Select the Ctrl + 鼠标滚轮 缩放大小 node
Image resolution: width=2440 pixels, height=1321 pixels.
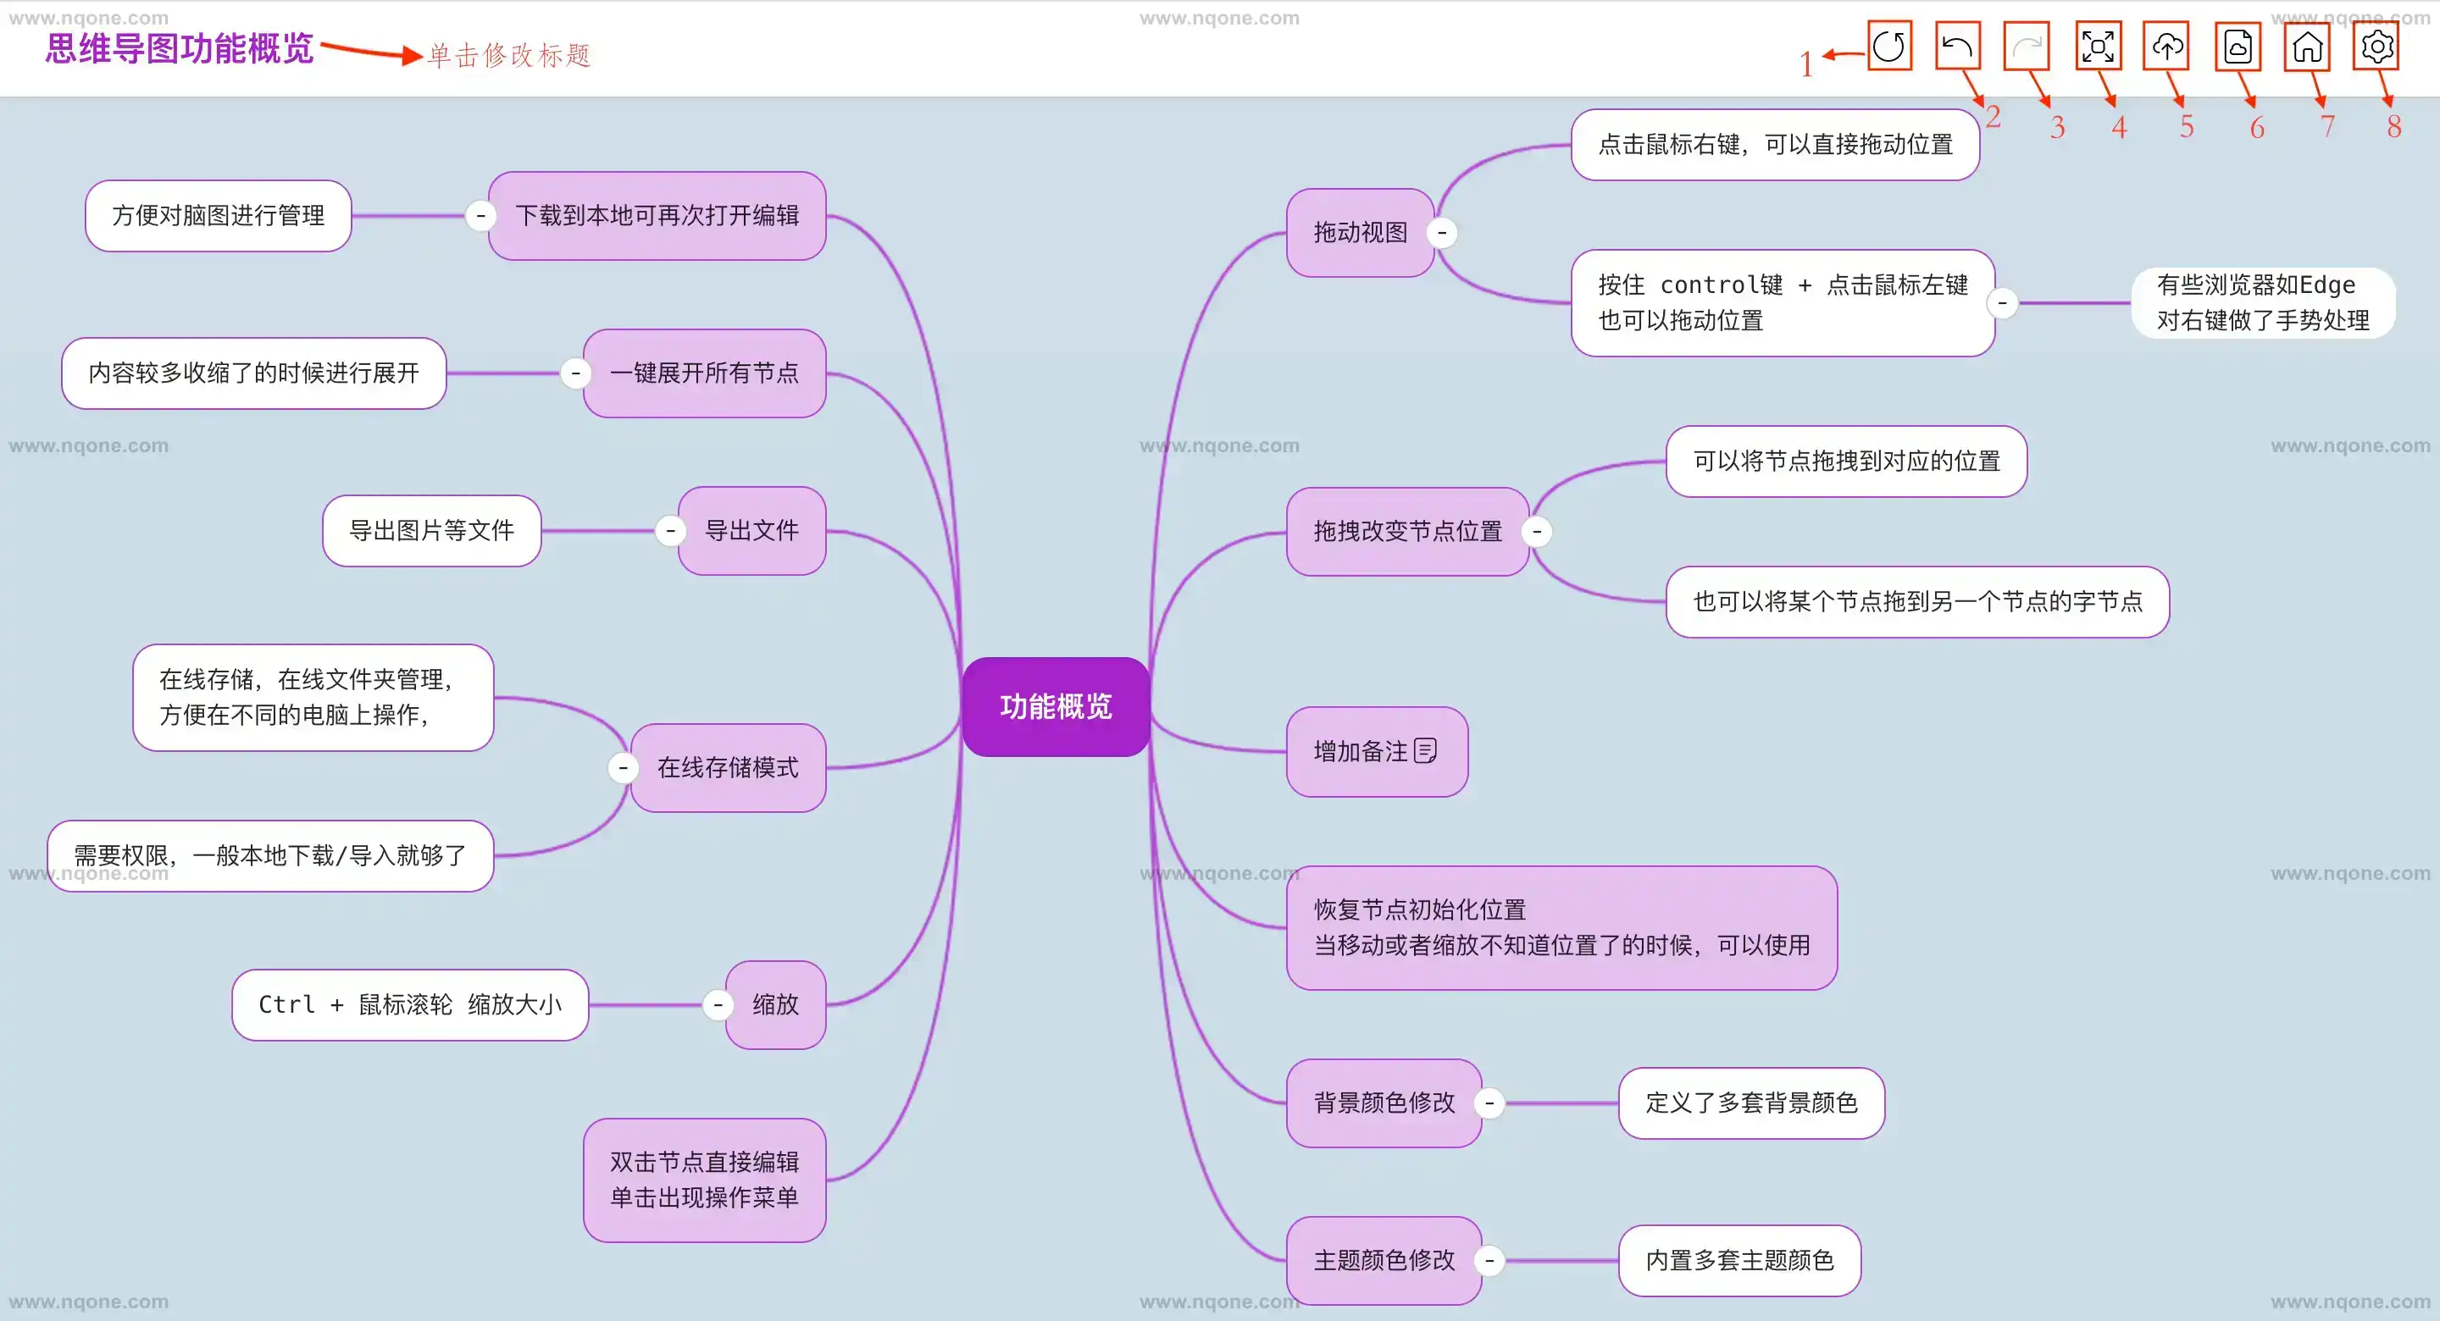(x=410, y=1004)
